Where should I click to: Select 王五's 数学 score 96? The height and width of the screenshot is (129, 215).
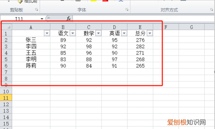[x=89, y=53]
